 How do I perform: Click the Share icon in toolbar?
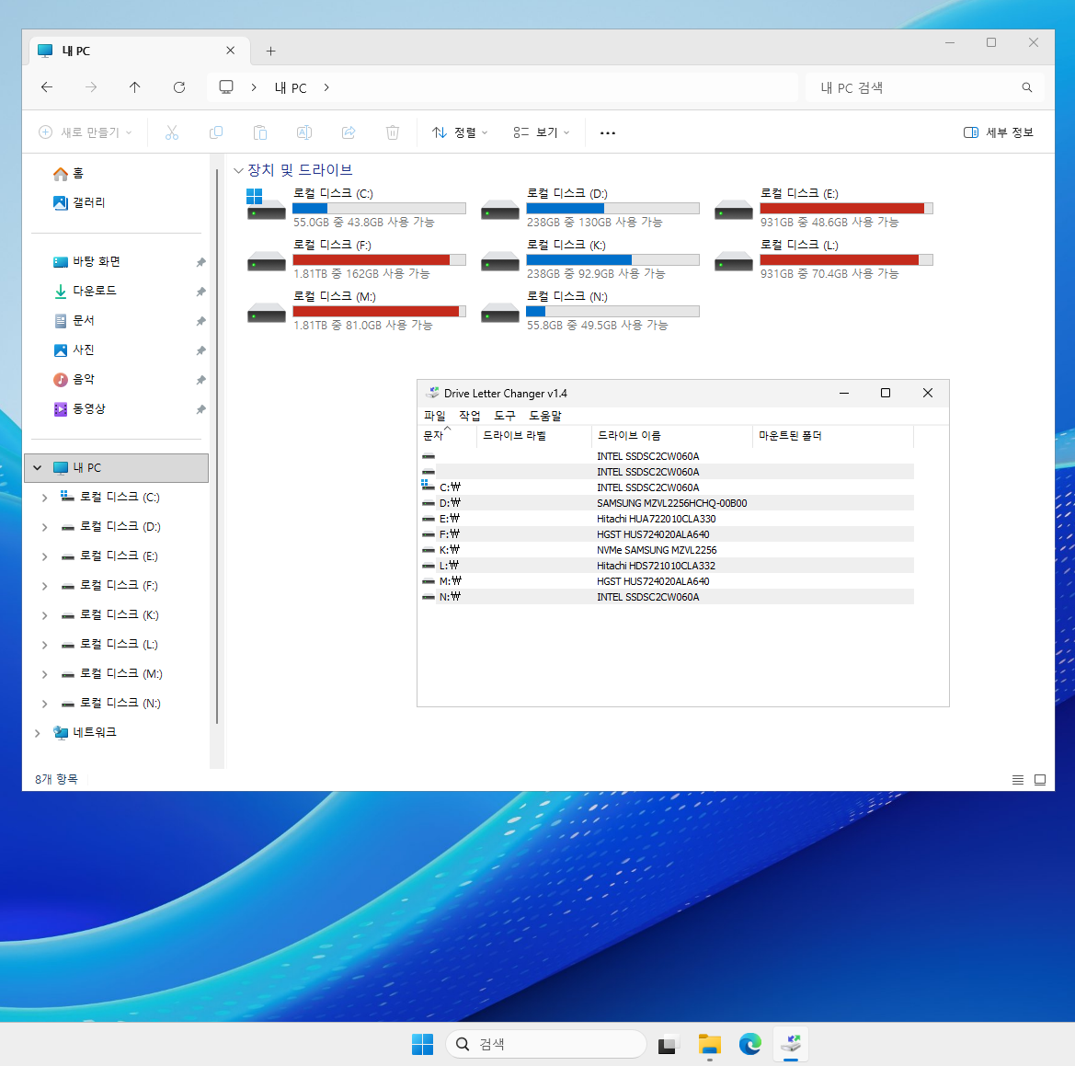(x=349, y=132)
